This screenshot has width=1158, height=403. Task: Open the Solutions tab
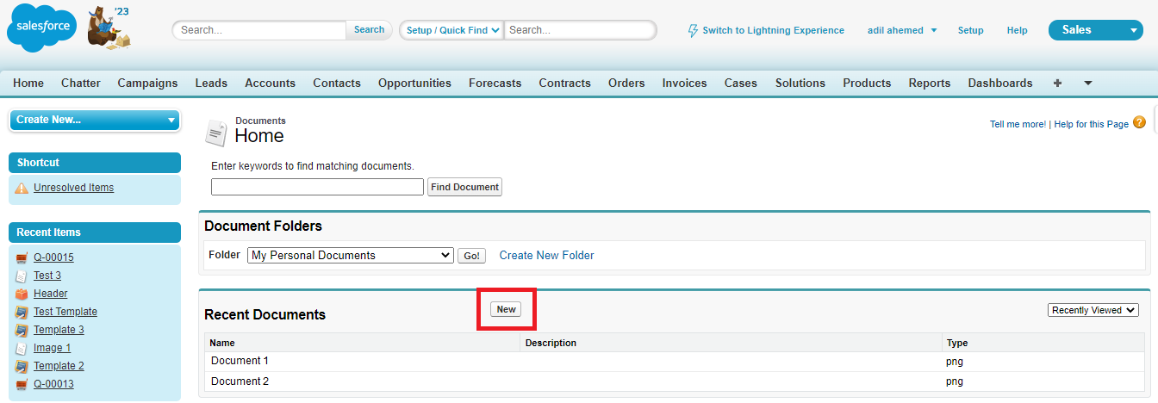coord(800,84)
